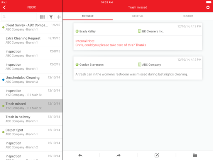213x160 pixels.
Task: Click Brady Kelley's person icon
Action: pyautogui.click(x=77, y=31)
